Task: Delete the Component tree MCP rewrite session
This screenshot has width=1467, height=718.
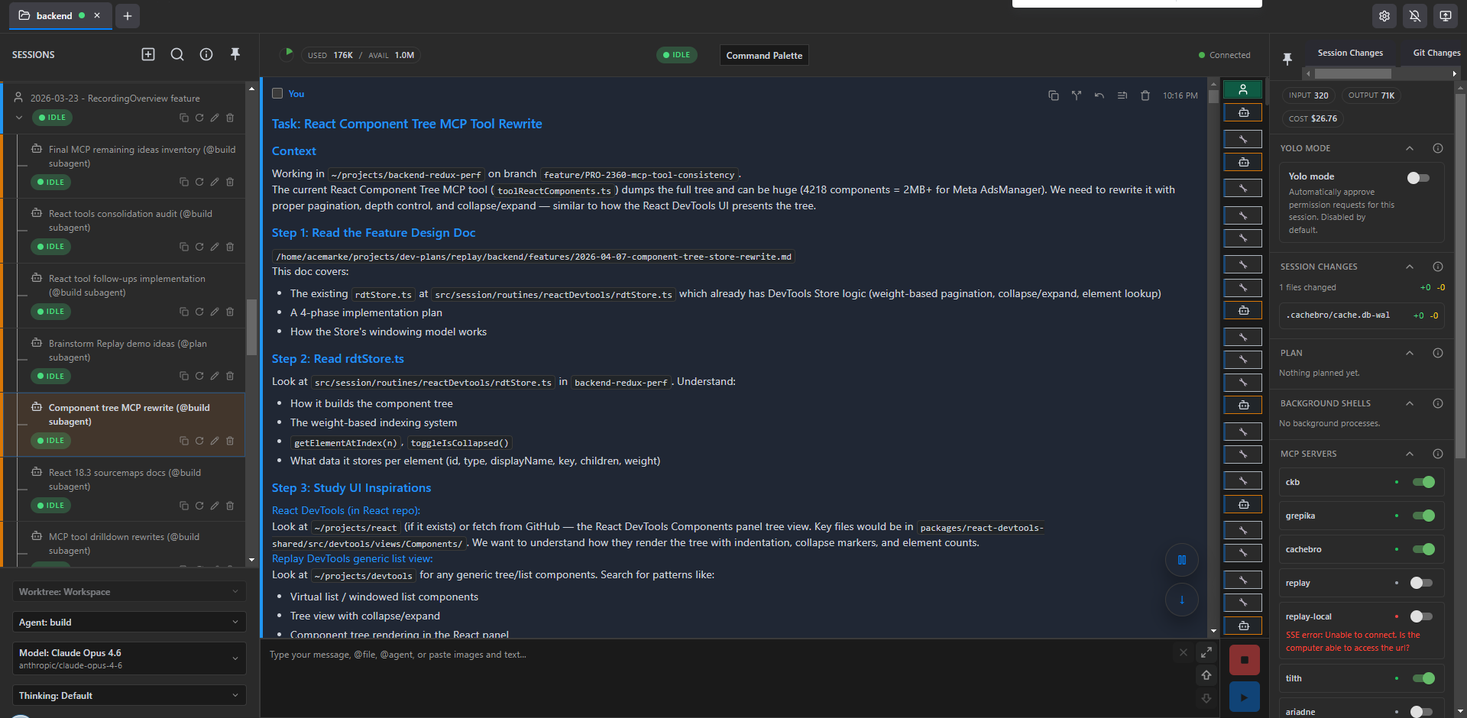Action: [x=230, y=441]
